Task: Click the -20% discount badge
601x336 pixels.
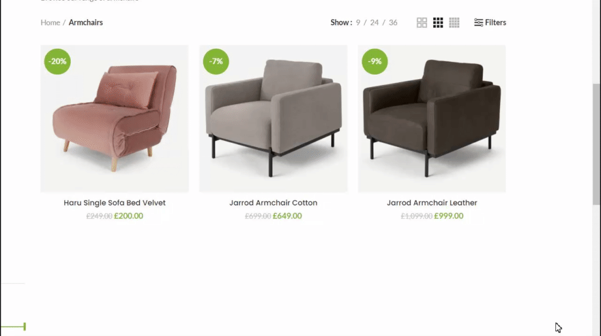Action: tap(58, 61)
